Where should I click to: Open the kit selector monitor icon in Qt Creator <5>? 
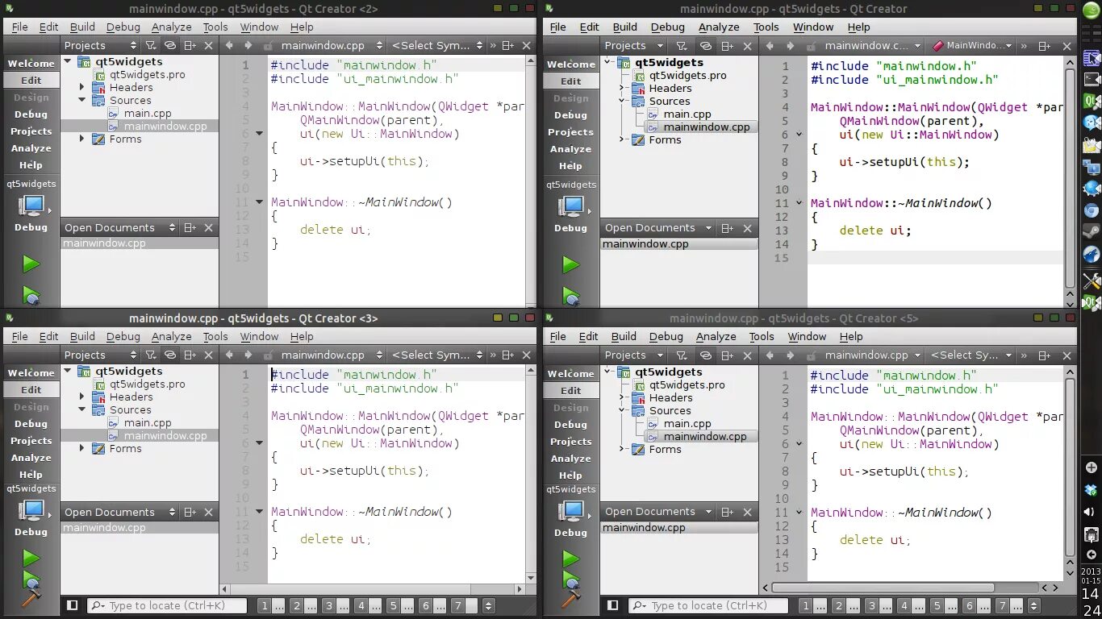click(571, 511)
